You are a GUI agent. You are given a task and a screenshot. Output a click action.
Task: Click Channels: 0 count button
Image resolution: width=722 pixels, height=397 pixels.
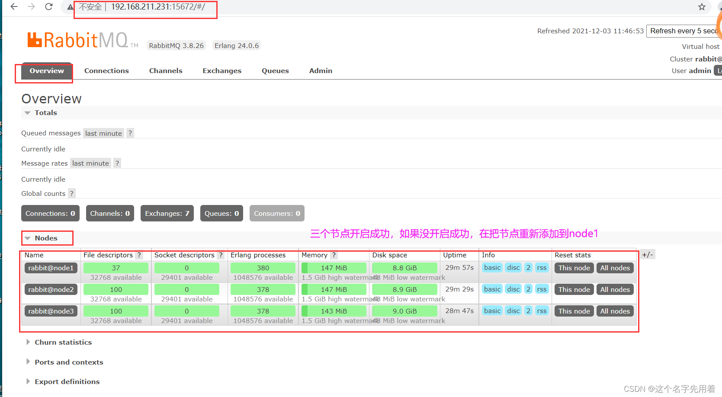coord(110,213)
